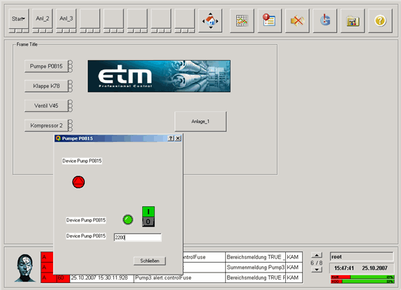Image resolution: width=401 pixels, height=290 pixels.
Task: Open help via the yellow question mark icon
Action: tap(380, 20)
